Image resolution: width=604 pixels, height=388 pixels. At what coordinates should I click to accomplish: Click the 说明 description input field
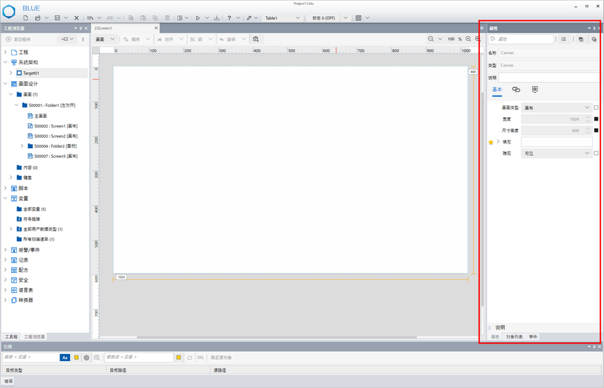(x=547, y=78)
